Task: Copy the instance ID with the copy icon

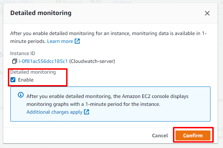Action: (14, 61)
